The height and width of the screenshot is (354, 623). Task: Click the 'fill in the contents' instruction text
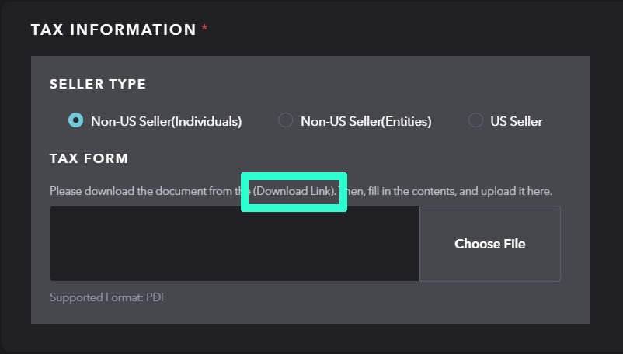click(412, 191)
